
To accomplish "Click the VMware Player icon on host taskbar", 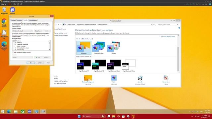I will 133,116.
